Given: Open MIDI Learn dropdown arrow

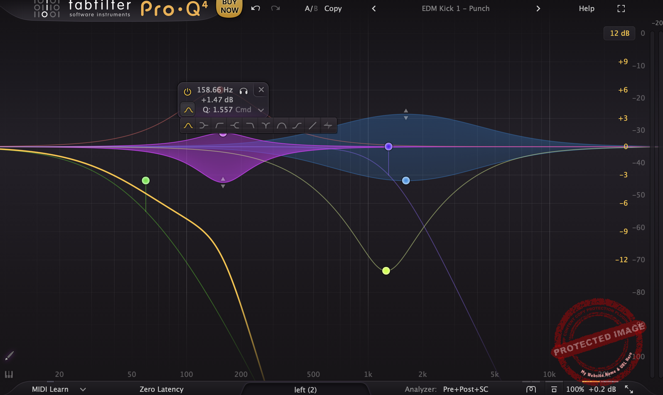Looking at the screenshot, I should [x=83, y=389].
